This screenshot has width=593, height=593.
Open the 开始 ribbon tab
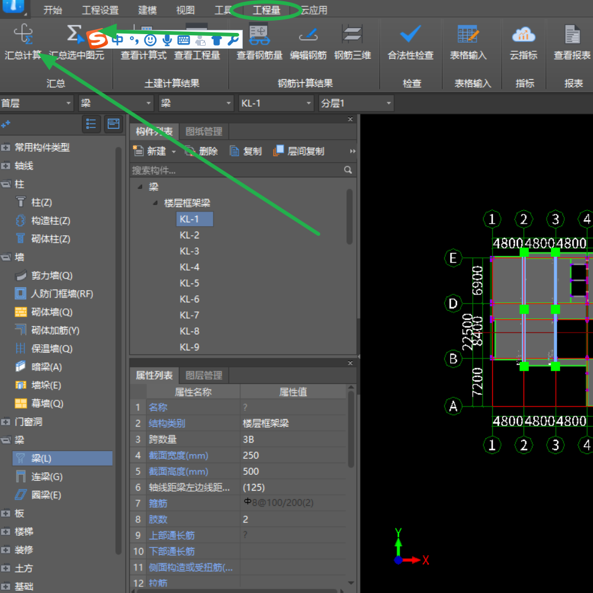(52, 10)
